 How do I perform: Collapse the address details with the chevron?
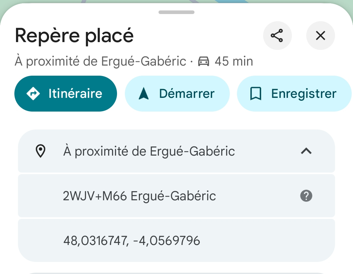[x=306, y=151]
